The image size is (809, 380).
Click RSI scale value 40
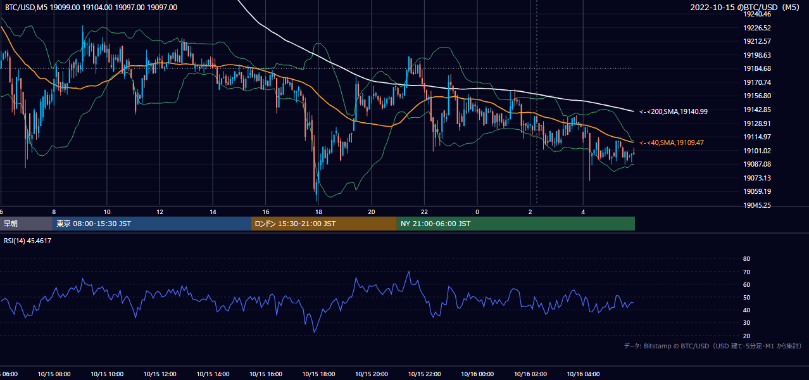pyautogui.click(x=746, y=310)
